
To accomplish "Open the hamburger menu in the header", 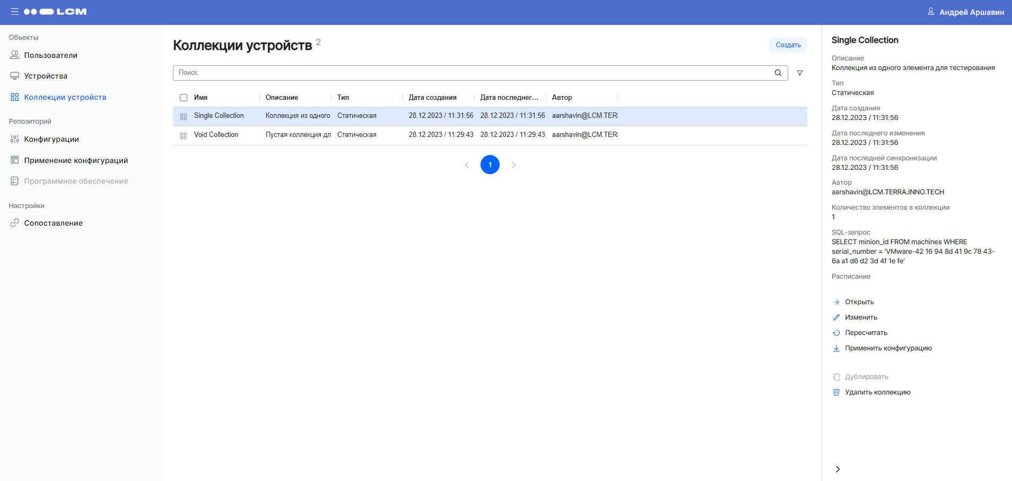I will click(x=14, y=12).
